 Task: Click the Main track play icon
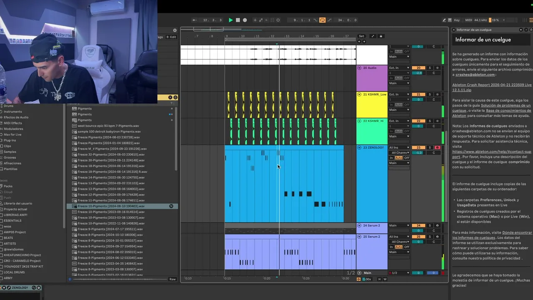(x=359, y=273)
